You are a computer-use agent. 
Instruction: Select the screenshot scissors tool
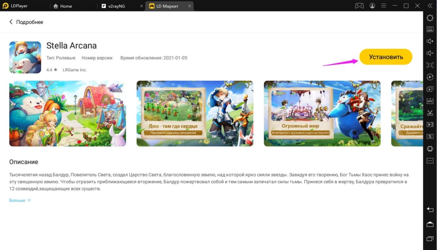pyautogui.click(x=430, y=113)
